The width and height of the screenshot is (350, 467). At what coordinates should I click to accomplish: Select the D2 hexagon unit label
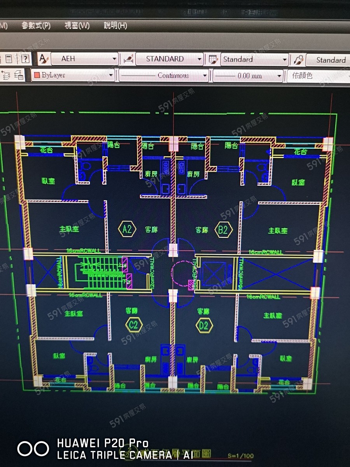(204, 325)
